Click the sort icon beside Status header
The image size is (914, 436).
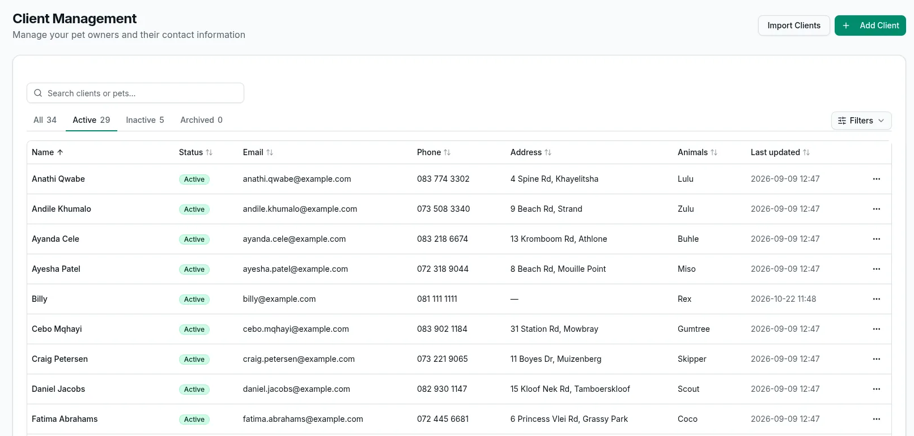click(x=209, y=152)
